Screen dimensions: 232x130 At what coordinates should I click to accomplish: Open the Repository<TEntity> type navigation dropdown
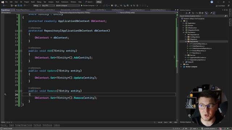point(88,13)
